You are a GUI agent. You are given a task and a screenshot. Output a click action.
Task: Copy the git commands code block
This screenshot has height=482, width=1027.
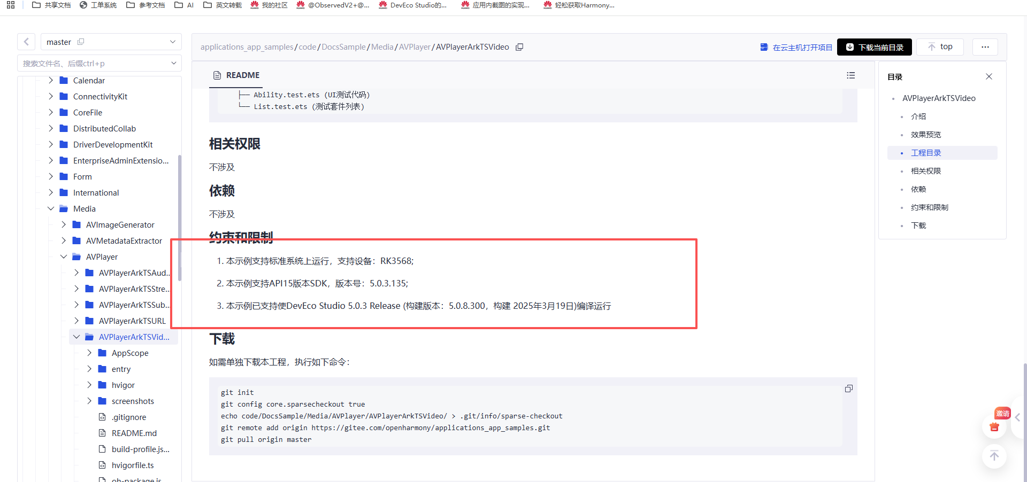pyautogui.click(x=848, y=388)
